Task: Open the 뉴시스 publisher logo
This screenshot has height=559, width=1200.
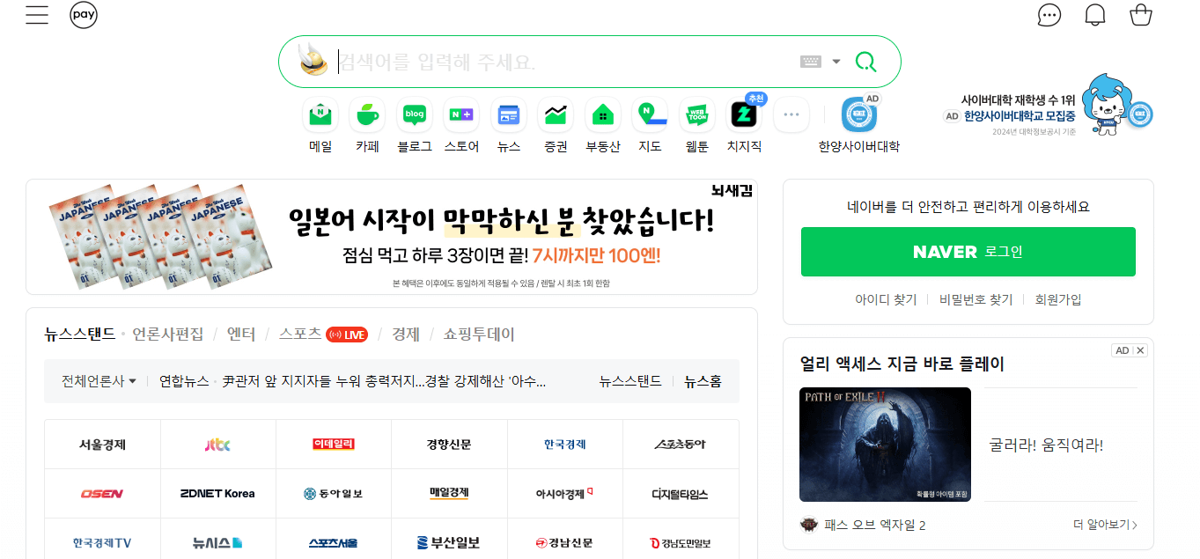Action: (217, 542)
